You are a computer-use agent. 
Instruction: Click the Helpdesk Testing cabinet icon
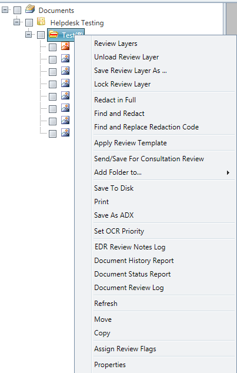41,22
